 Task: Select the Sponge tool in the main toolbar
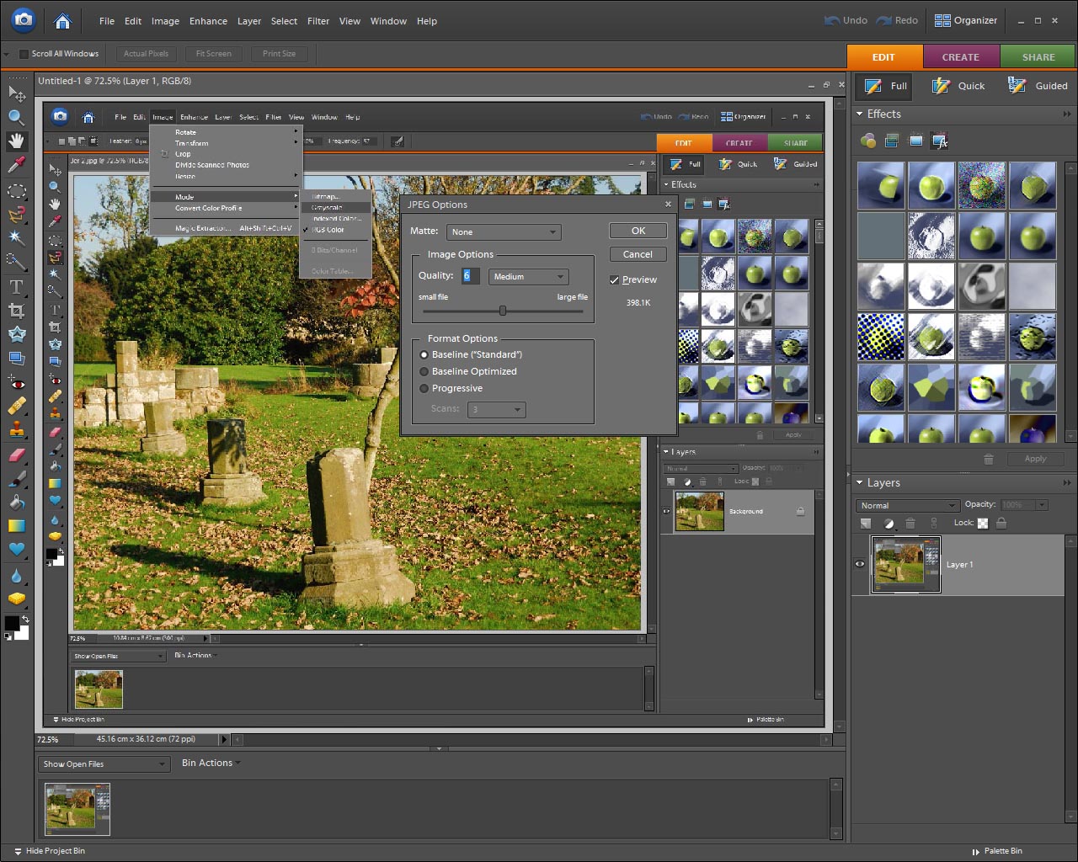point(16,599)
